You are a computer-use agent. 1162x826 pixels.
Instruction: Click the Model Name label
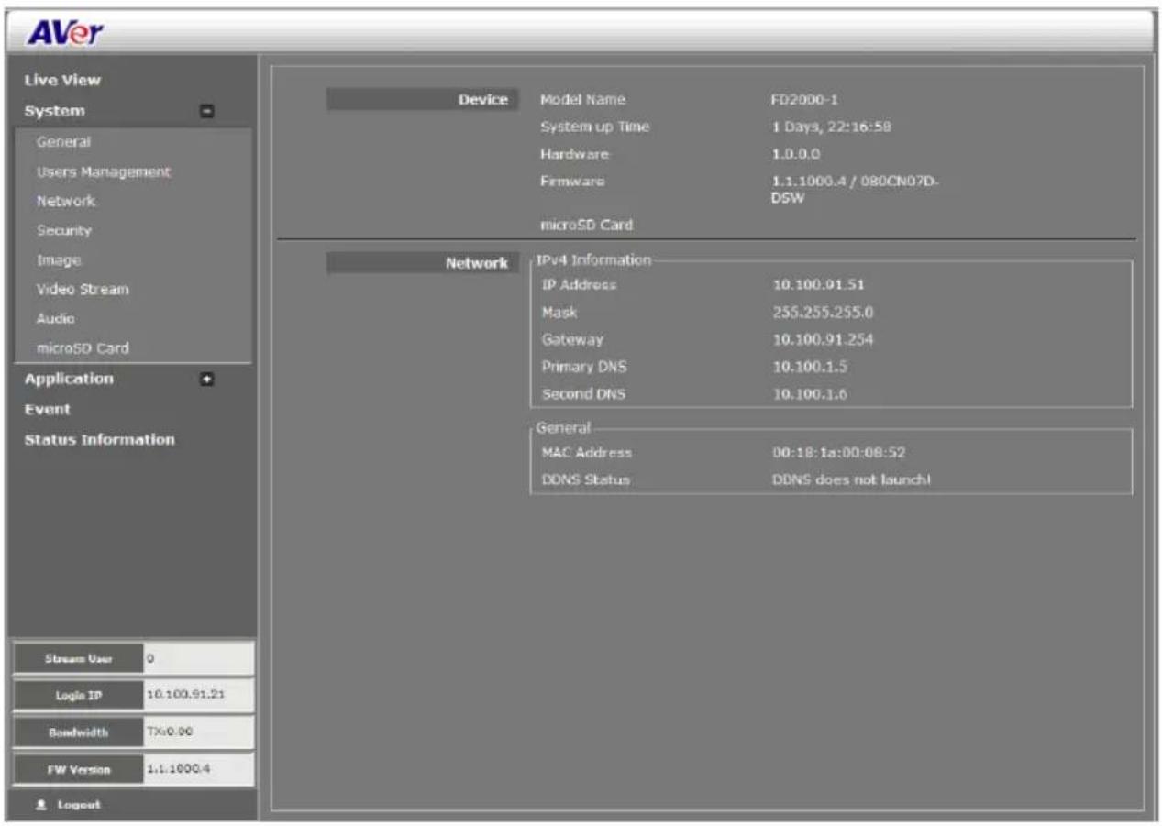coord(582,100)
